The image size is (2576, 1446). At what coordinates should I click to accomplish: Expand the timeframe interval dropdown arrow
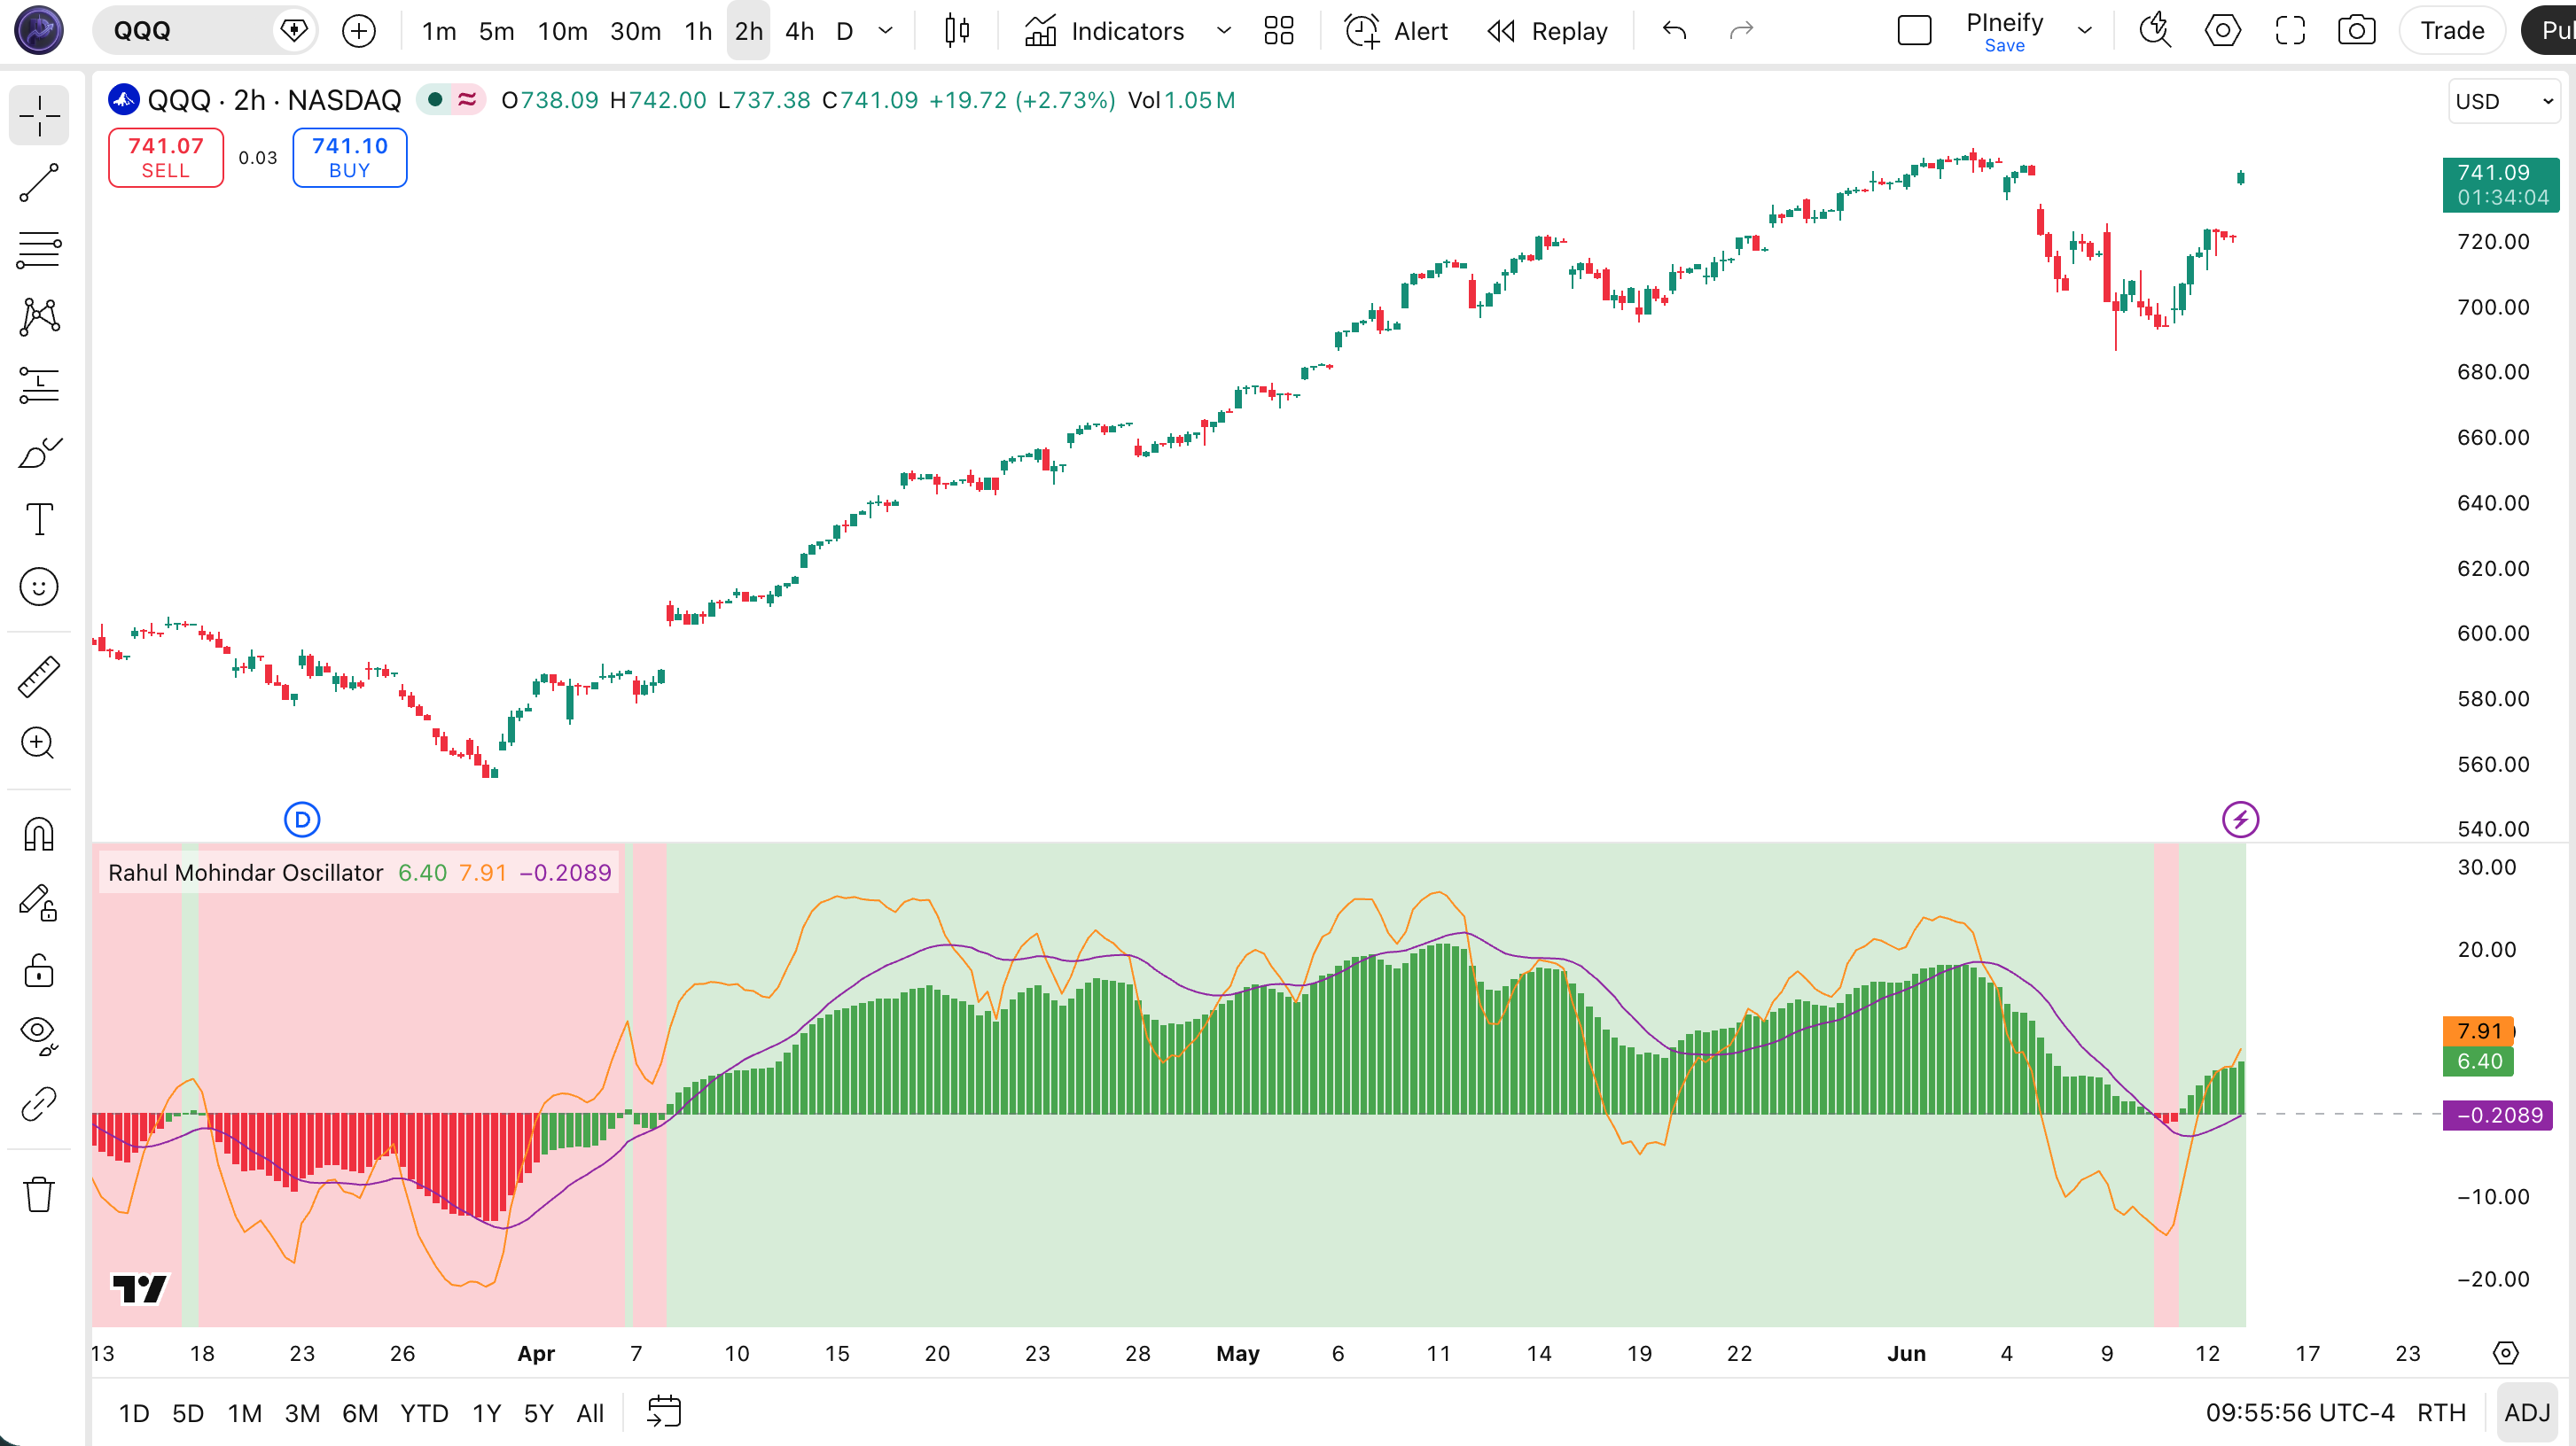pos(885,31)
